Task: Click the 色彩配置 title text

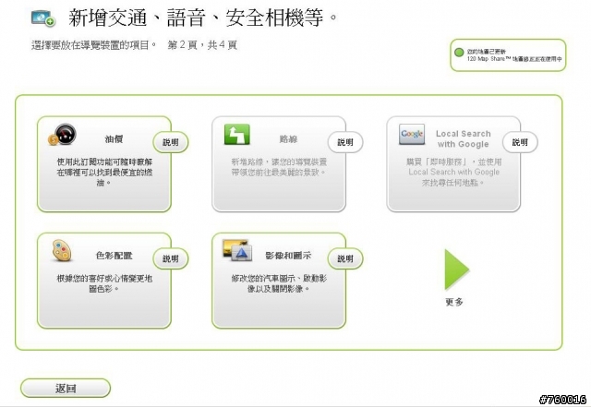Action: (114, 256)
